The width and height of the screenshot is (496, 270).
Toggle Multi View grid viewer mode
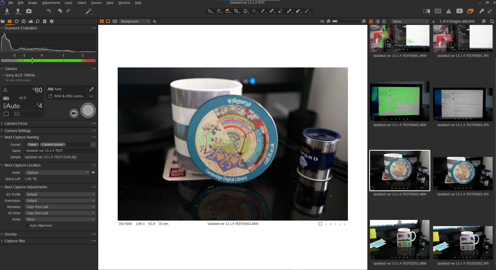click(102, 21)
